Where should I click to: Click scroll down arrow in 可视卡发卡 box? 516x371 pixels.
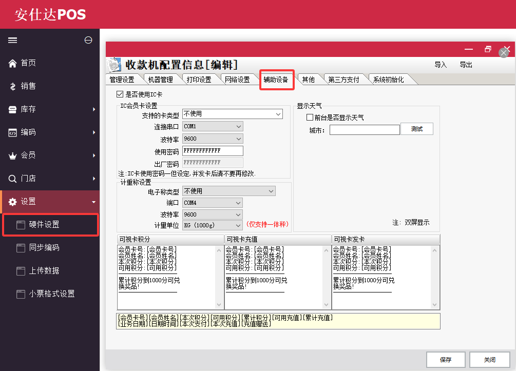(434, 305)
